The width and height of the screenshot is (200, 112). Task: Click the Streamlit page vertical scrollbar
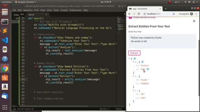pyautogui.click(x=199, y=68)
